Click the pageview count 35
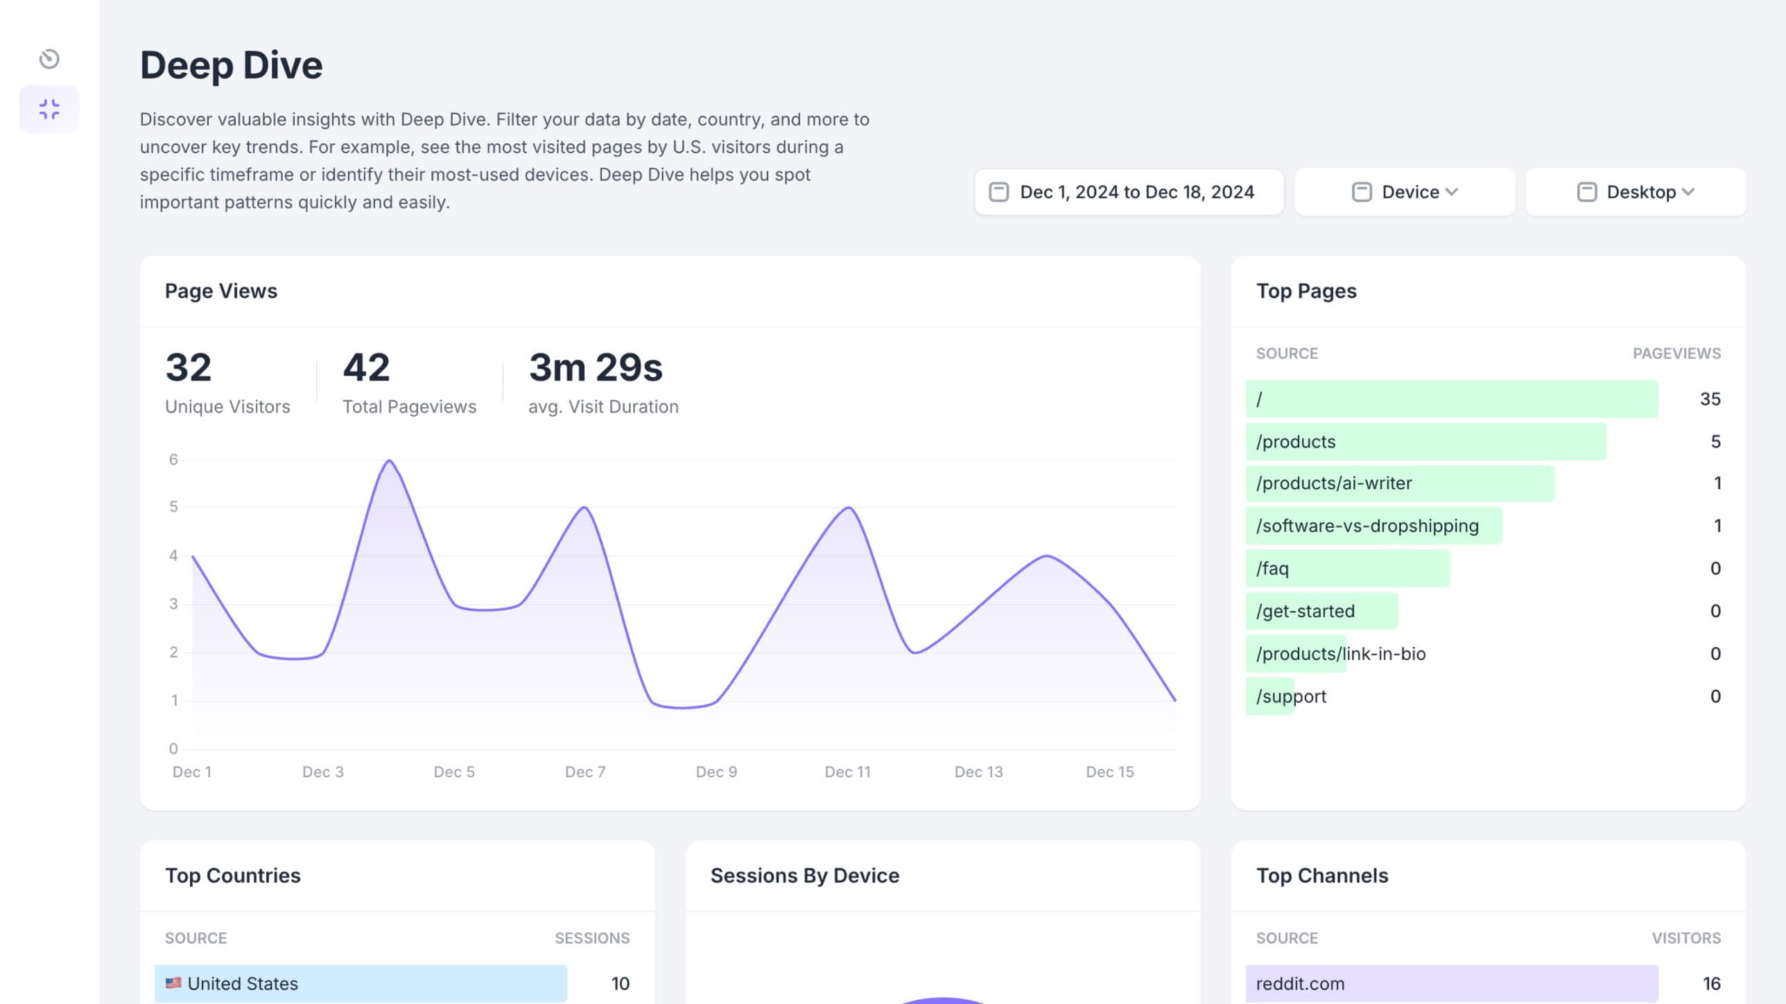Viewport: 1786px width, 1004px height. click(x=1710, y=399)
